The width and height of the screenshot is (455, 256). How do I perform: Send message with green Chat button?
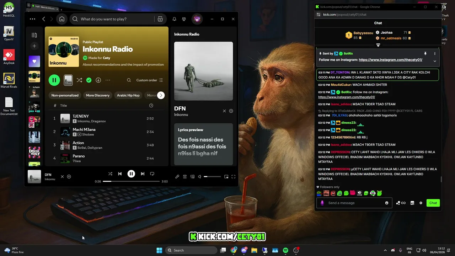433,203
